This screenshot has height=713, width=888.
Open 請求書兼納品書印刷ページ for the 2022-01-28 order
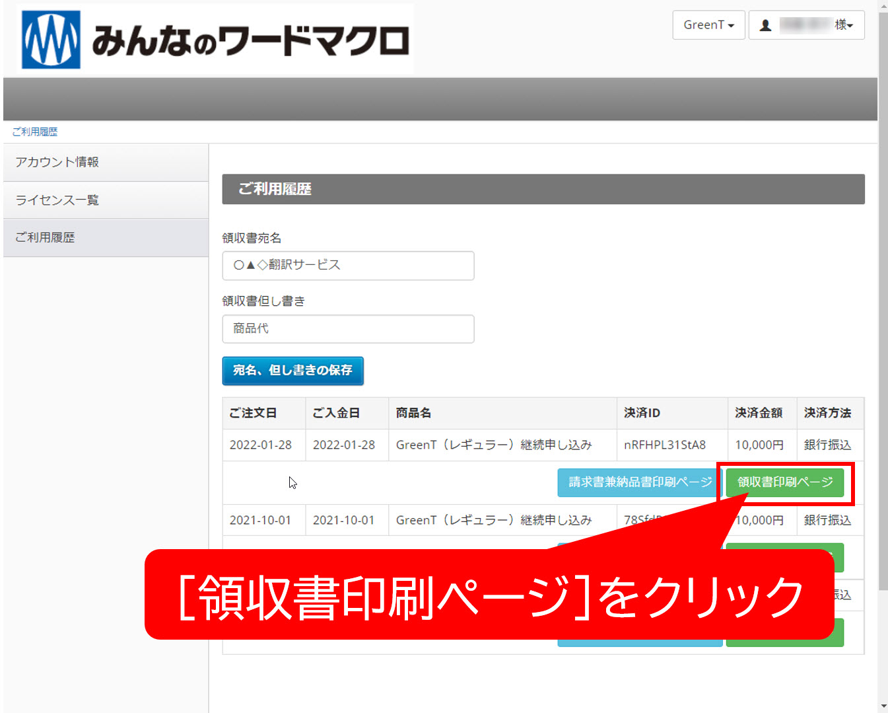coord(639,482)
